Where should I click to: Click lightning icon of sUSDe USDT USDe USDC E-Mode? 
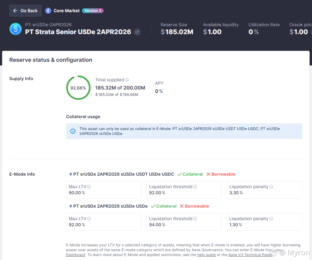tap(71, 174)
